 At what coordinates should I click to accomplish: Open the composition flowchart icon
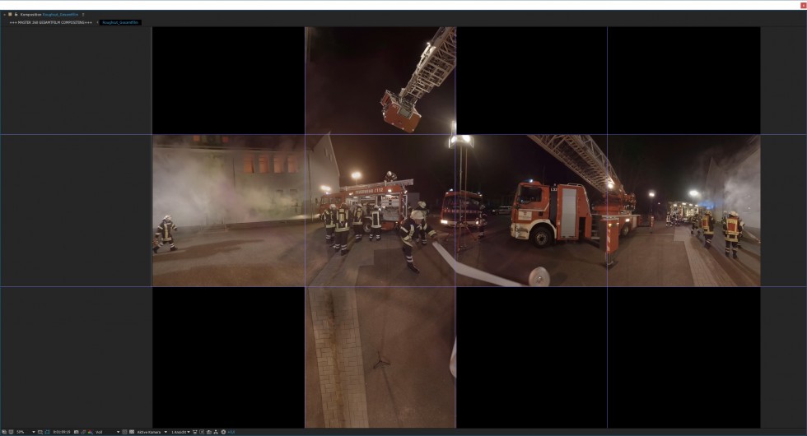(216, 432)
